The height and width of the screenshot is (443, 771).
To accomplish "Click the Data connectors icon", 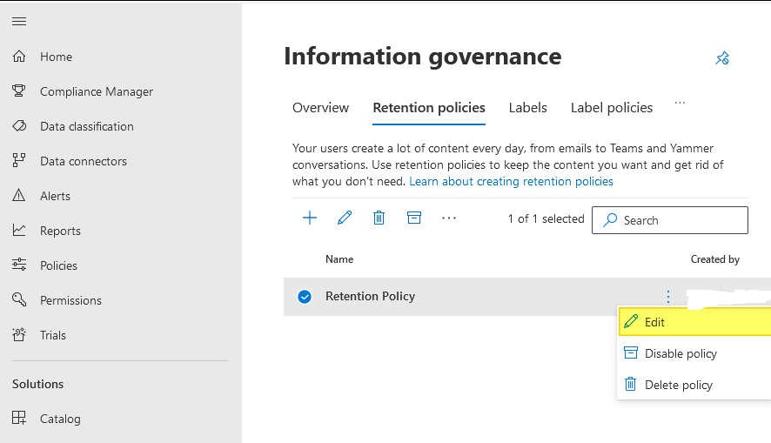I will (19, 161).
